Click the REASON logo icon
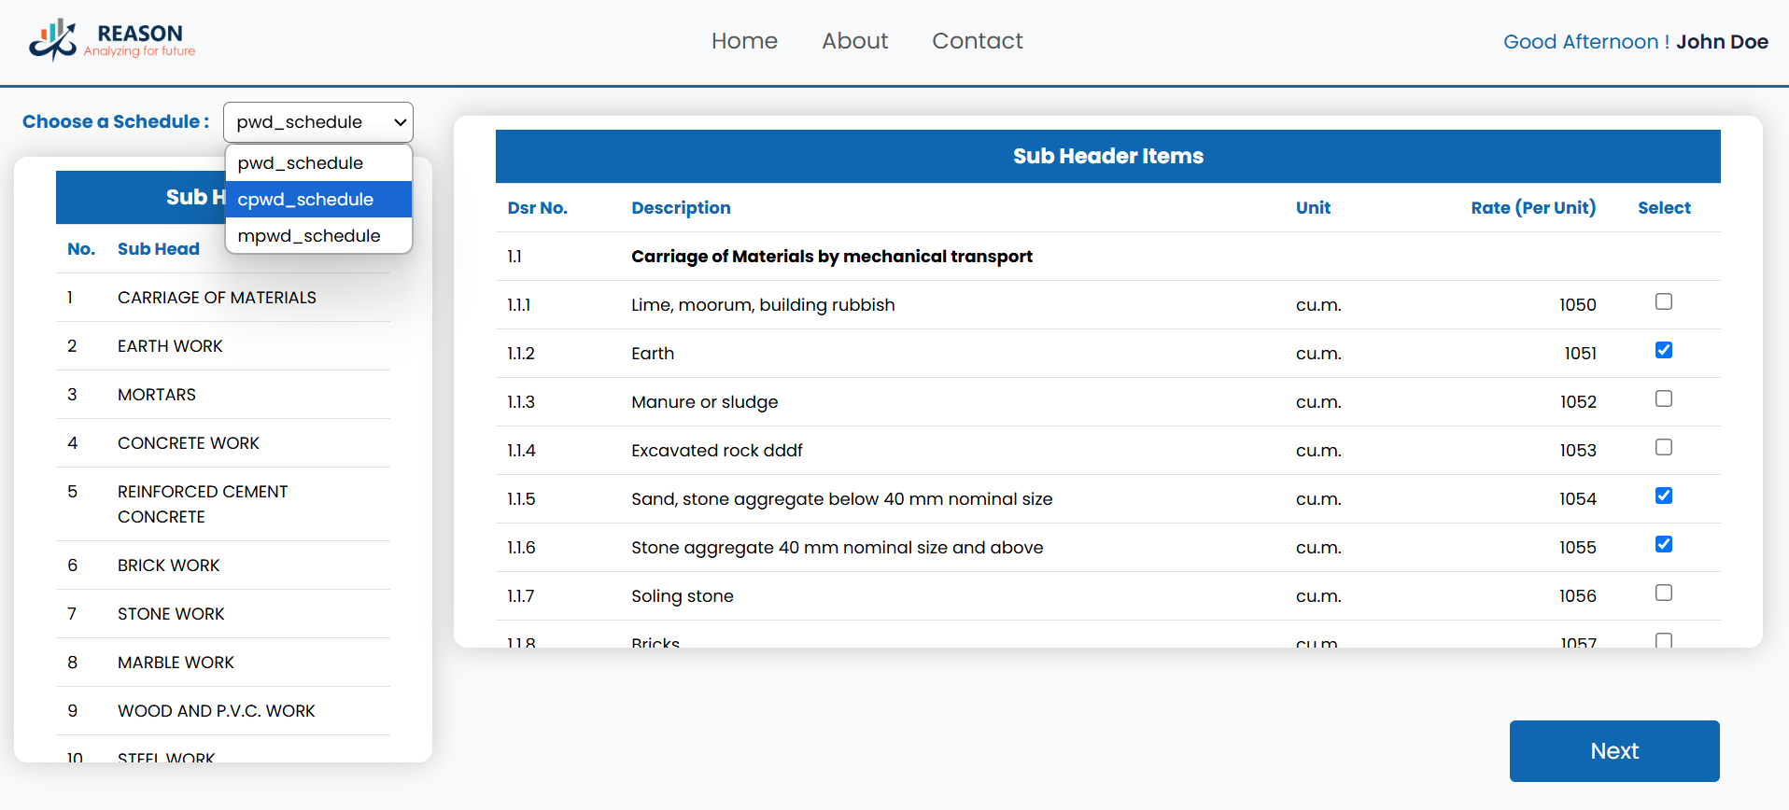Viewport: 1789px width, 810px height. coord(53,40)
